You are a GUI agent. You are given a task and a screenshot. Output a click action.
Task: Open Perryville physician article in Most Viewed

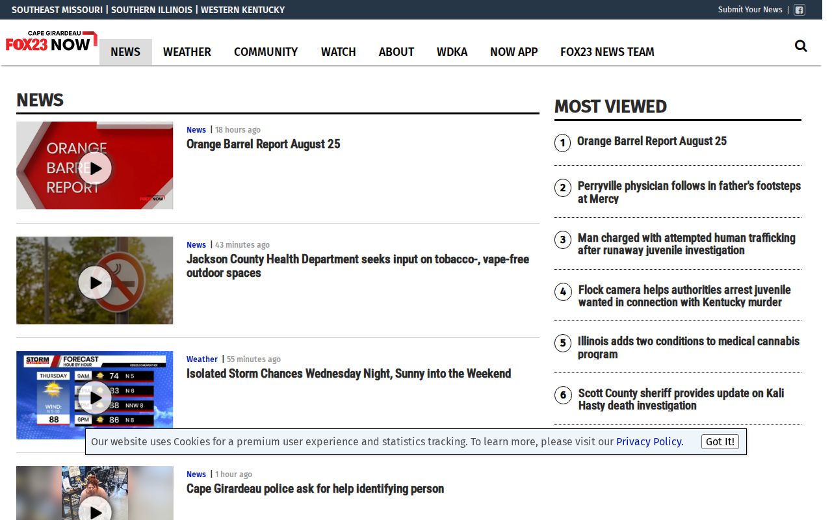click(x=689, y=192)
